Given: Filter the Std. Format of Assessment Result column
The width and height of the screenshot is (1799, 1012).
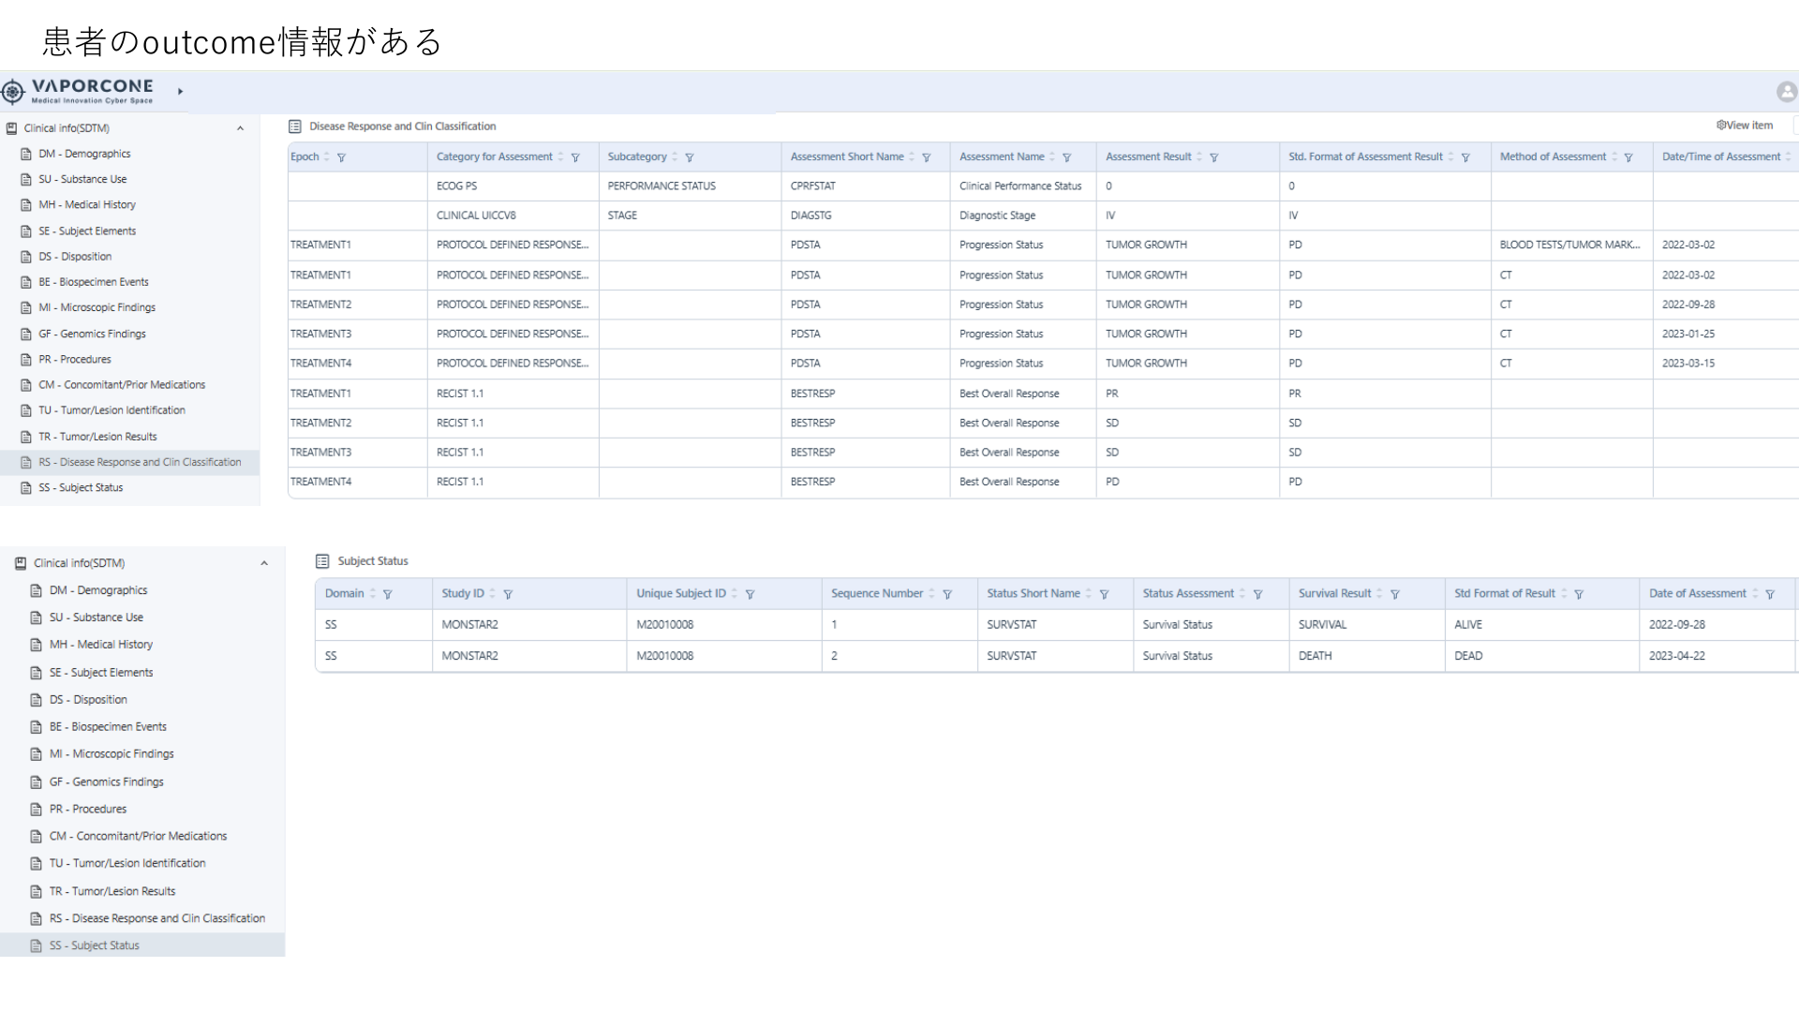Looking at the screenshot, I should pyautogui.click(x=1465, y=157).
